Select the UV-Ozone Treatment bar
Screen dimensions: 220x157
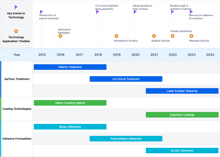point(126,79)
